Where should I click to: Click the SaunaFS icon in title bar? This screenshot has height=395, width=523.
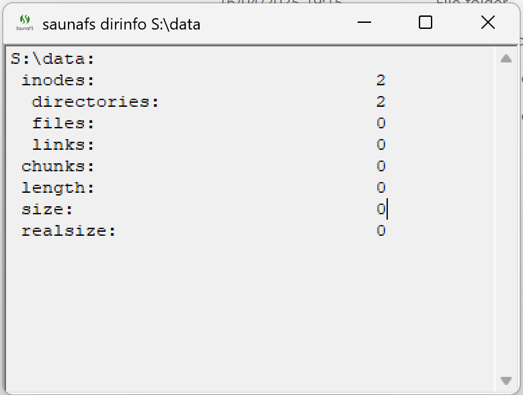pos(24,24)
